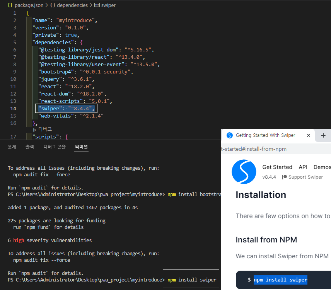Click the "jquery": "^3.6.1" line
The width and height of the screenshot is (331, 290).
[66, 79]
